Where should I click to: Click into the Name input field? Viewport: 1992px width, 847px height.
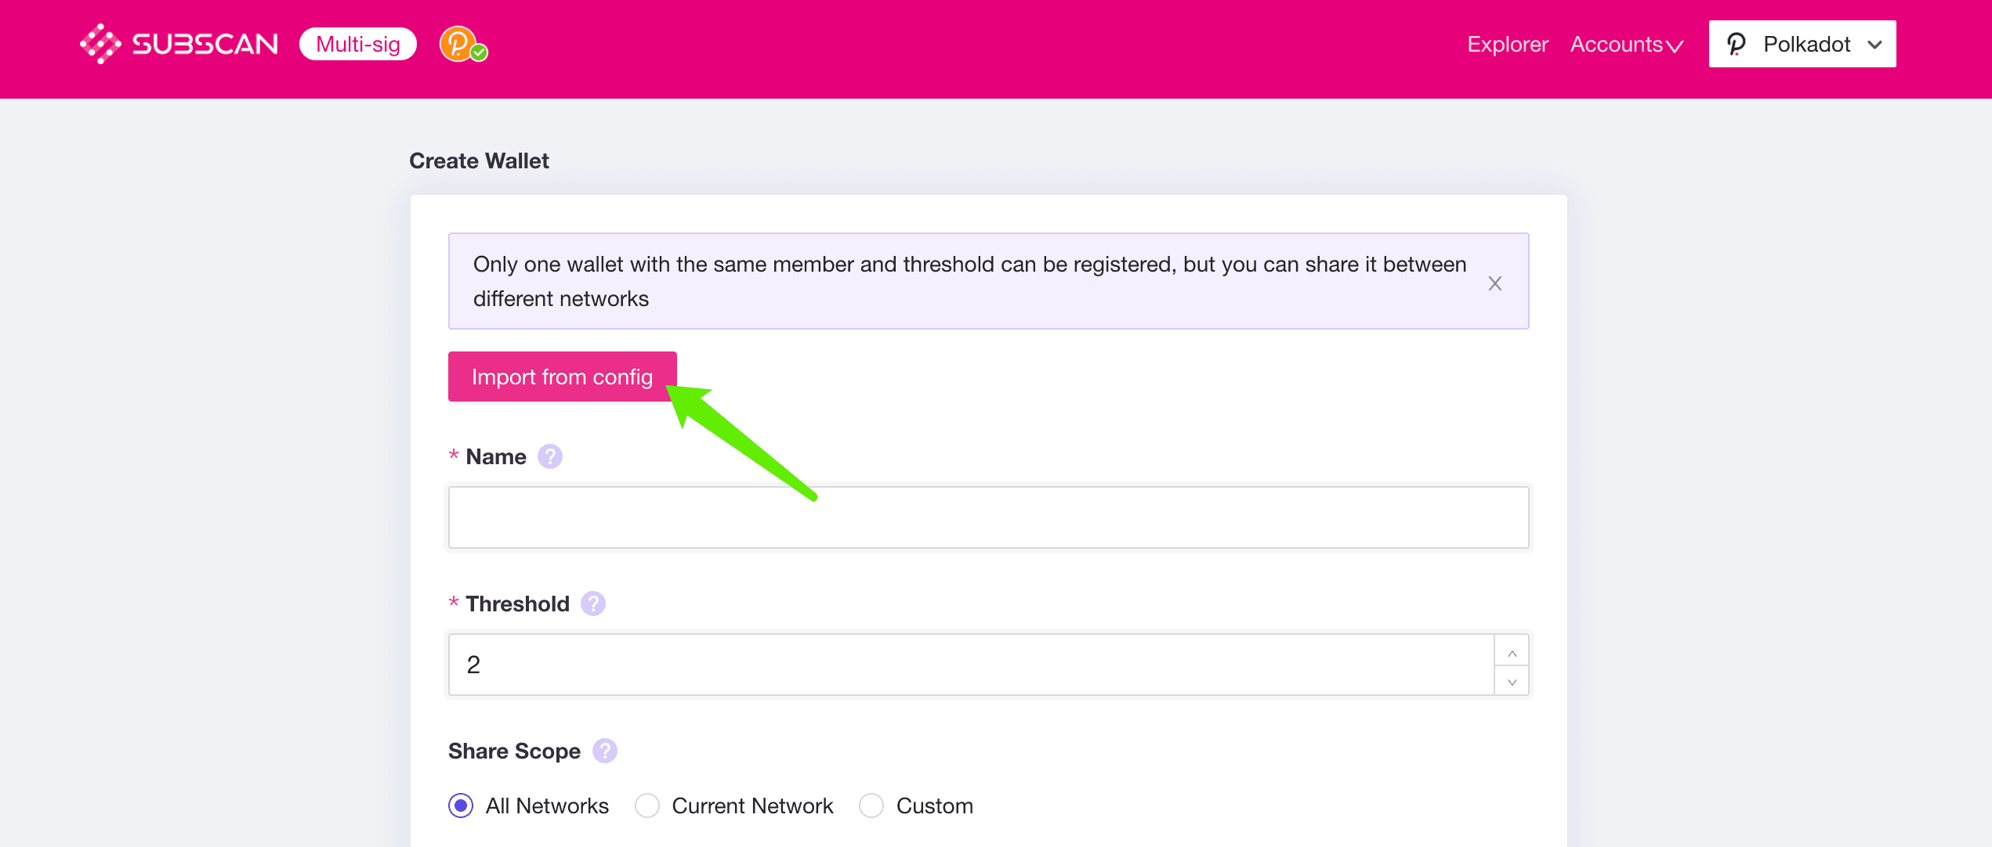987,517
